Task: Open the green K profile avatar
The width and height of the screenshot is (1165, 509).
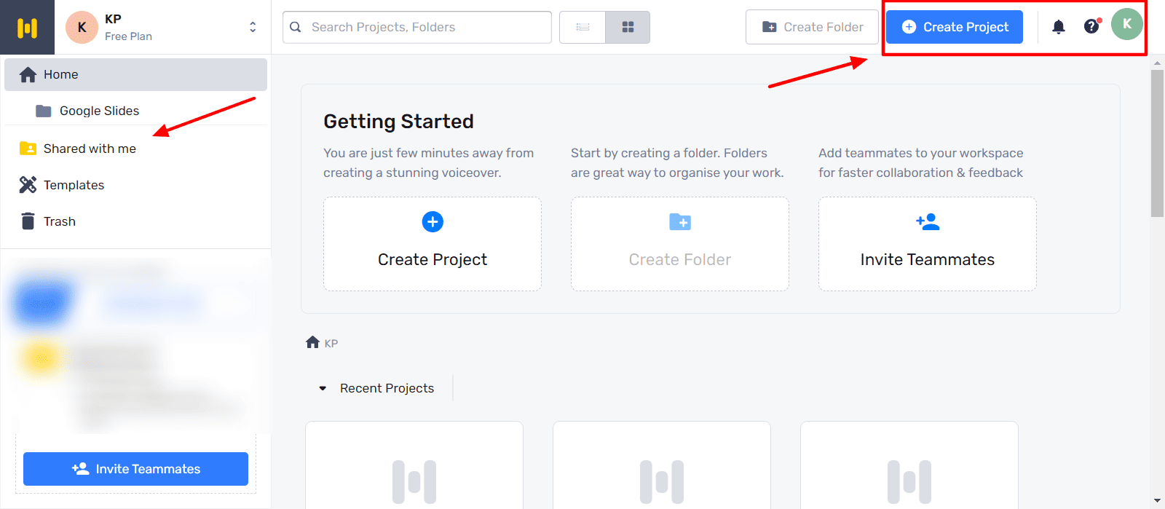Action: click(x=1126, y=25)
